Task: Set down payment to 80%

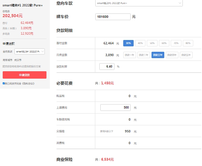Action: pyautogui.click(x=188, y=43)
